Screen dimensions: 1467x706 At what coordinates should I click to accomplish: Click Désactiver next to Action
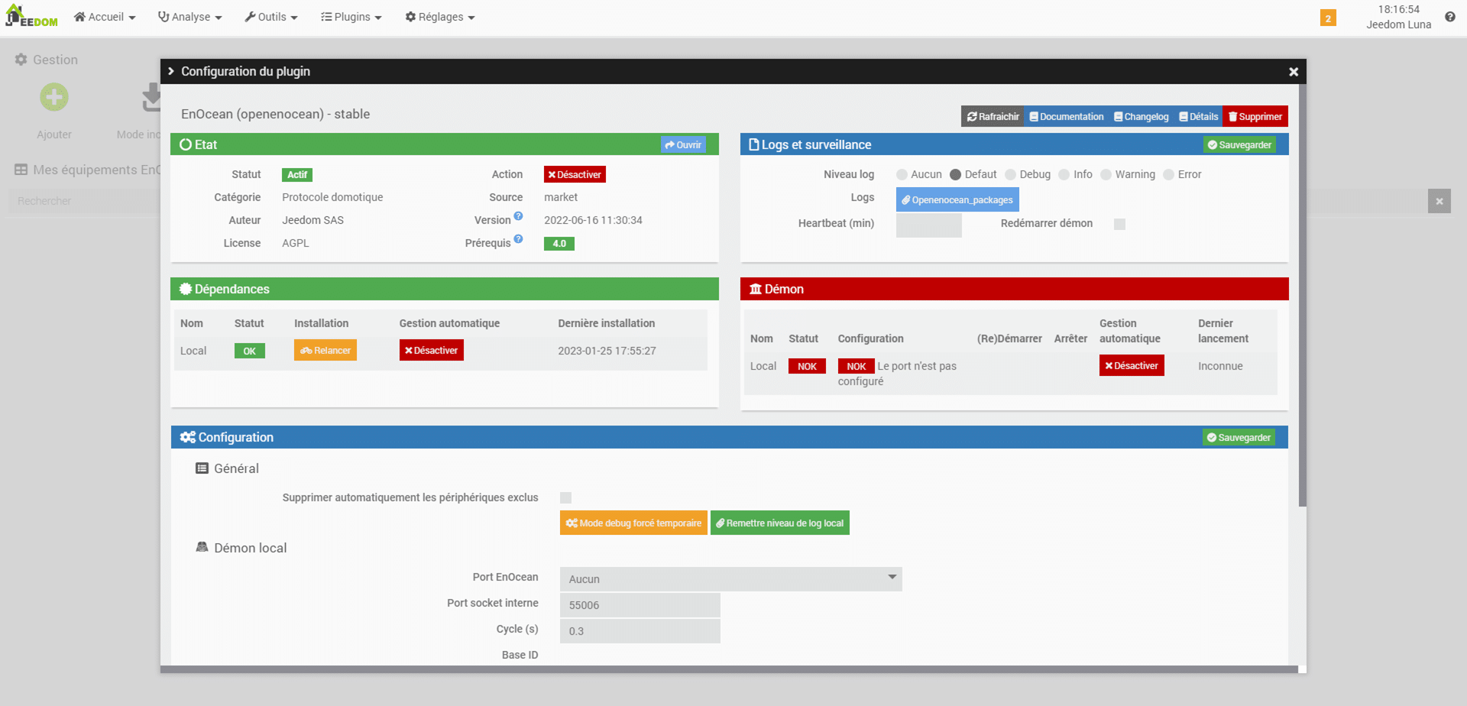pyautogui.click(x=575, y=174)
